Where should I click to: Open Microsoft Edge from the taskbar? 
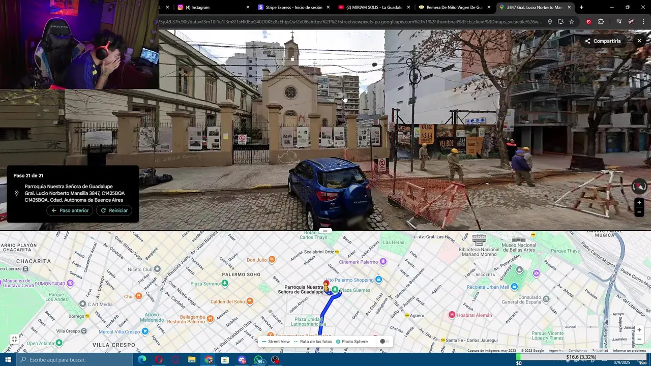tap(142, 360)
